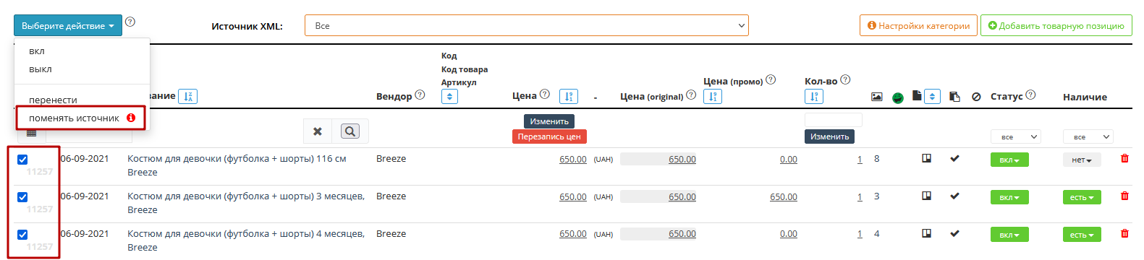Viewport: 1144px width, 260px height.
Task: Uncheck the first product row checkbox
Action: click(x=22, y=160)
